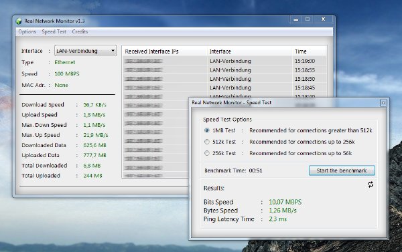Minimize the Real Network Monitor window
The height and width of the screenshot is (252, 402).
pyautogui.click(x=296, y=19)
